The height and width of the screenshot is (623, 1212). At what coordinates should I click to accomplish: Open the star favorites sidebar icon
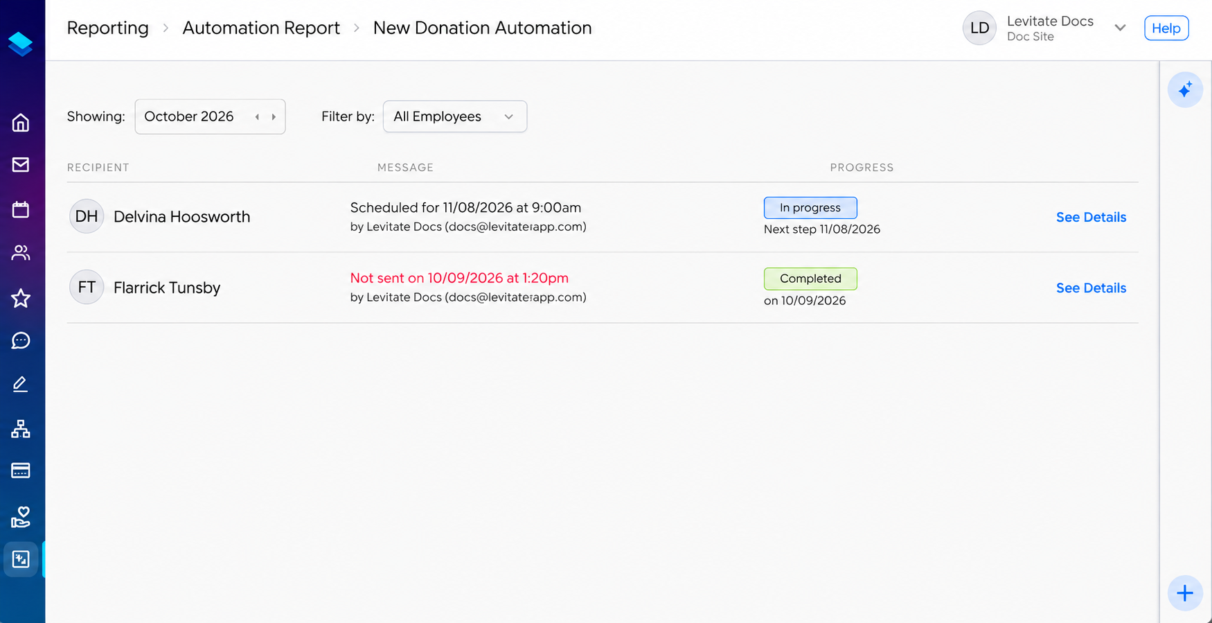click(x=21, y=298)
